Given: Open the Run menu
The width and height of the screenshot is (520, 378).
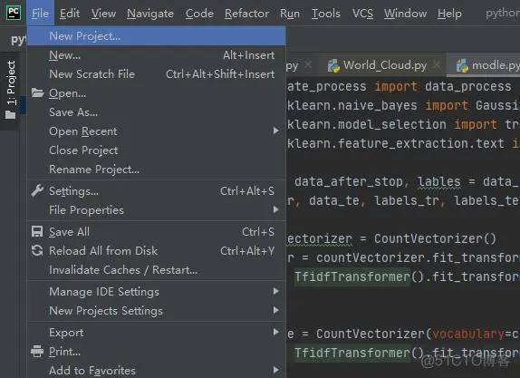Looking at the screenshot, I should (x=290, y=14).
